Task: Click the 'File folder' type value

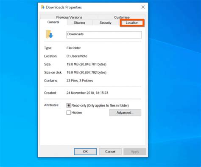Action: click(x=73, y=48)
